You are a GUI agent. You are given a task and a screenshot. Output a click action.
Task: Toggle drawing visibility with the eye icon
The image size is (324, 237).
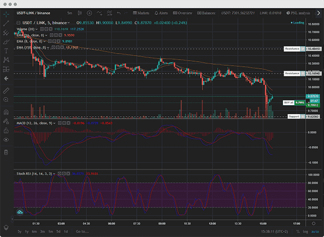6,138
